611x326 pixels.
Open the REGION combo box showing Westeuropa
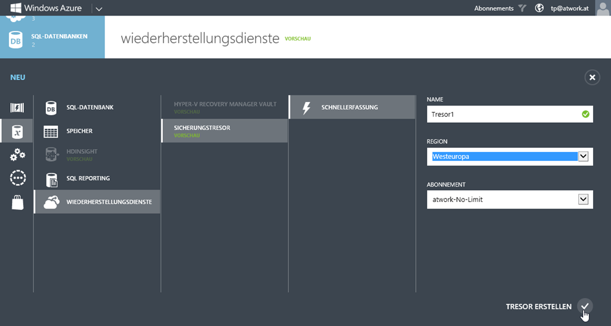tap(510, 156)
